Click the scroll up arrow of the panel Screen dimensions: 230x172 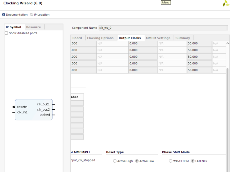(227, 43)
